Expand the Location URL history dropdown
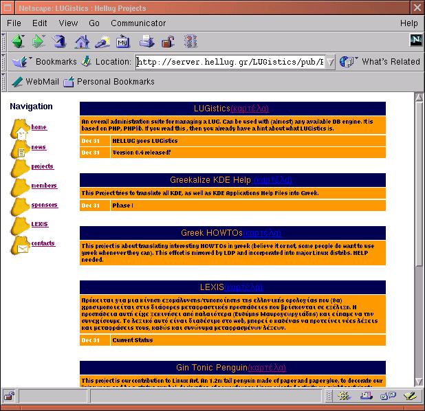 click(329, 62)
